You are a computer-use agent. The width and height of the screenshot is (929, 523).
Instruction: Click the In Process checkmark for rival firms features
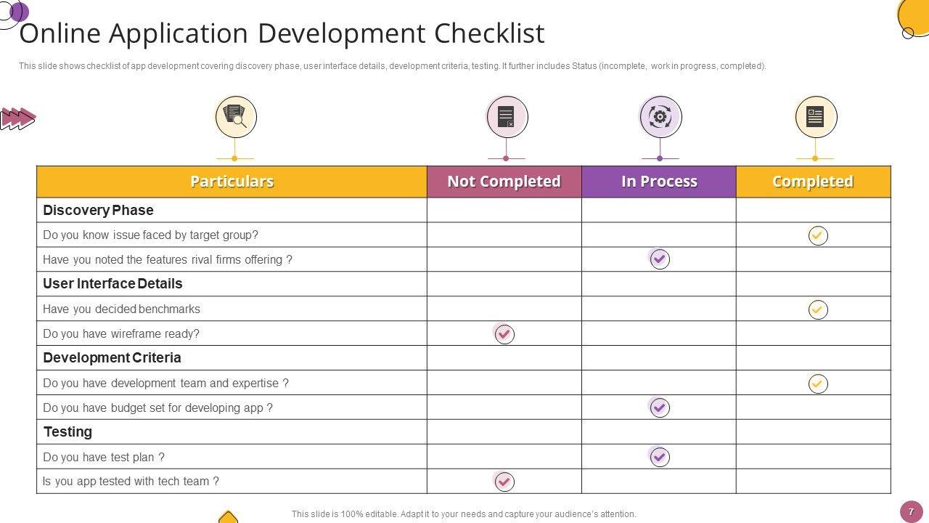click(x=660, y=259)
